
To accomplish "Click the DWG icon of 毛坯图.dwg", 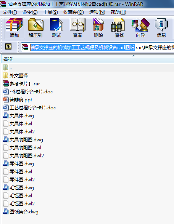I will [x=6, y=187].
